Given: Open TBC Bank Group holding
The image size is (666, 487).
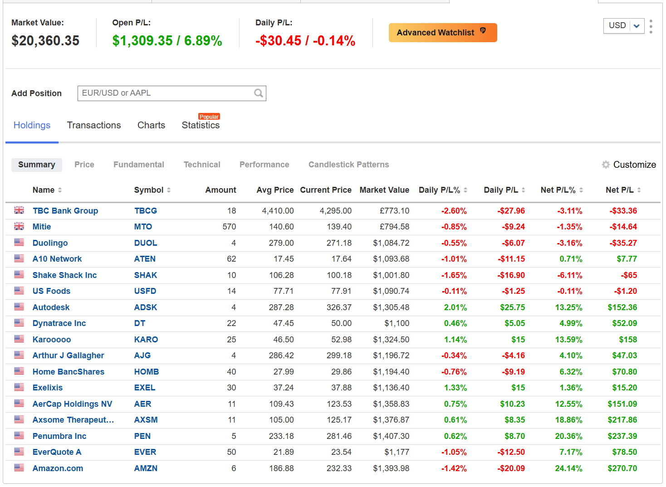Looking at the screenshot, I should pyautogui.click(x=65, y=211).
